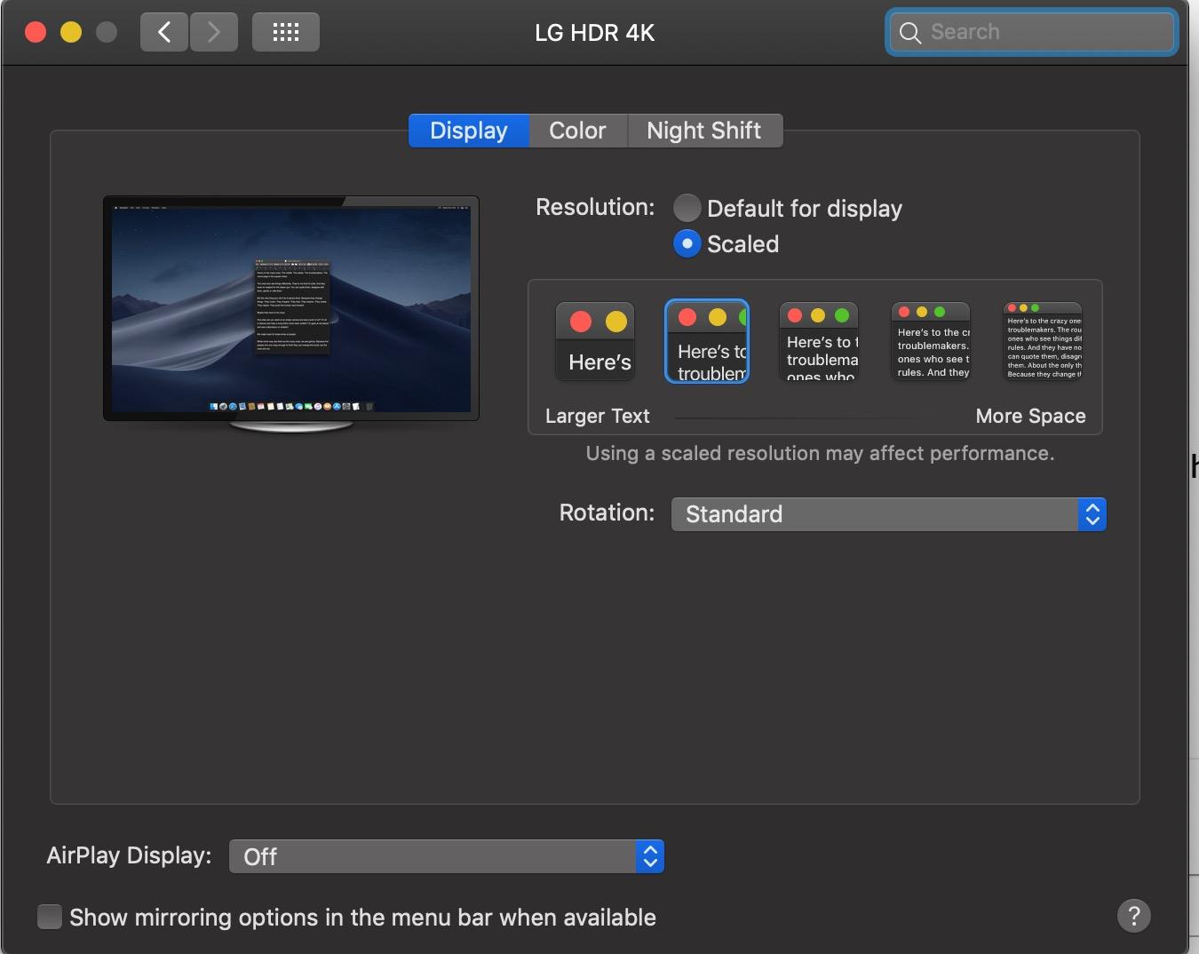This screenshot has width=1199, height=954.
Task: Click the Larger Text label
Action: coord(597,416)
